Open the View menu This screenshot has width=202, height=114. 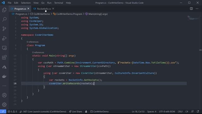[x=36, y=3]
